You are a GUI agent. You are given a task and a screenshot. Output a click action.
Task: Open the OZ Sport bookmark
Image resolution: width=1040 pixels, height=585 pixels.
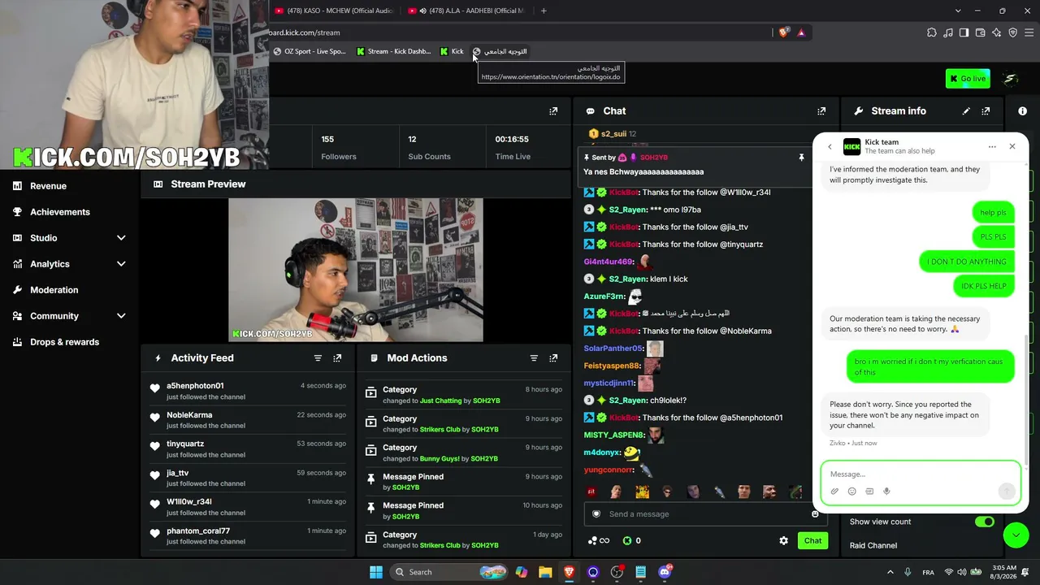310,51
